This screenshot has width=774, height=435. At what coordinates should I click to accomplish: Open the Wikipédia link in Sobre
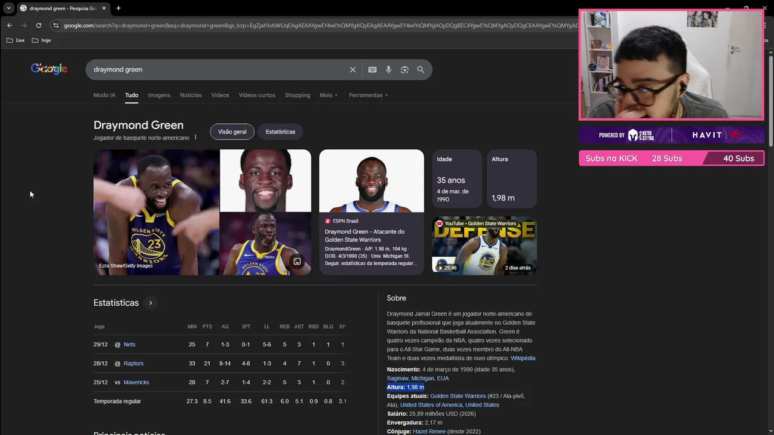point(523,358)
